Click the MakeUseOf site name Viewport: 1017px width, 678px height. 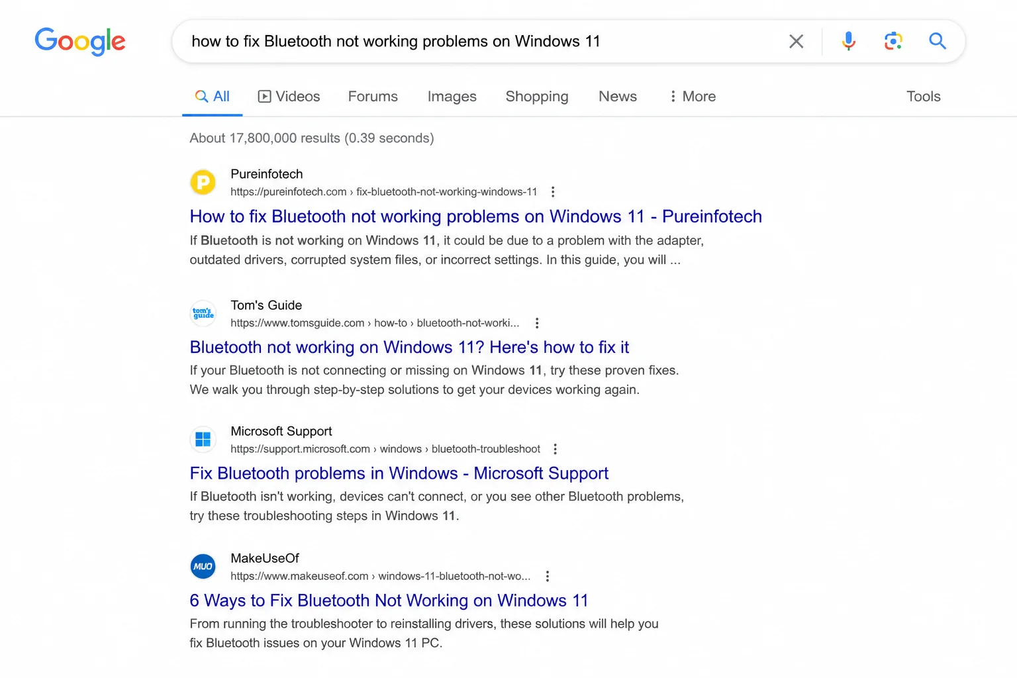pyautogui.click(x=265, y=558)
